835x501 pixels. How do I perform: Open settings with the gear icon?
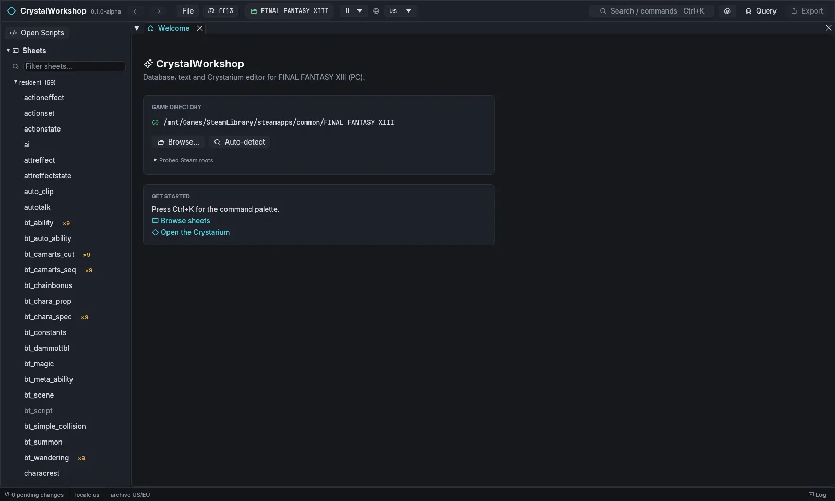727,11
